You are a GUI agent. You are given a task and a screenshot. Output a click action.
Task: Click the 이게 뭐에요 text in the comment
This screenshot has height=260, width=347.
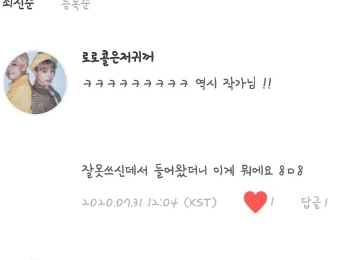(243, 171)
